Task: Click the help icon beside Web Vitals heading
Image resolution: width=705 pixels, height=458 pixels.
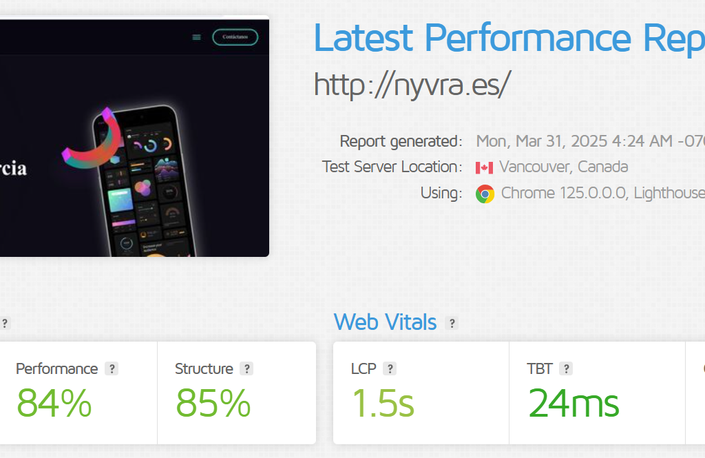Action: coord(452,323)
